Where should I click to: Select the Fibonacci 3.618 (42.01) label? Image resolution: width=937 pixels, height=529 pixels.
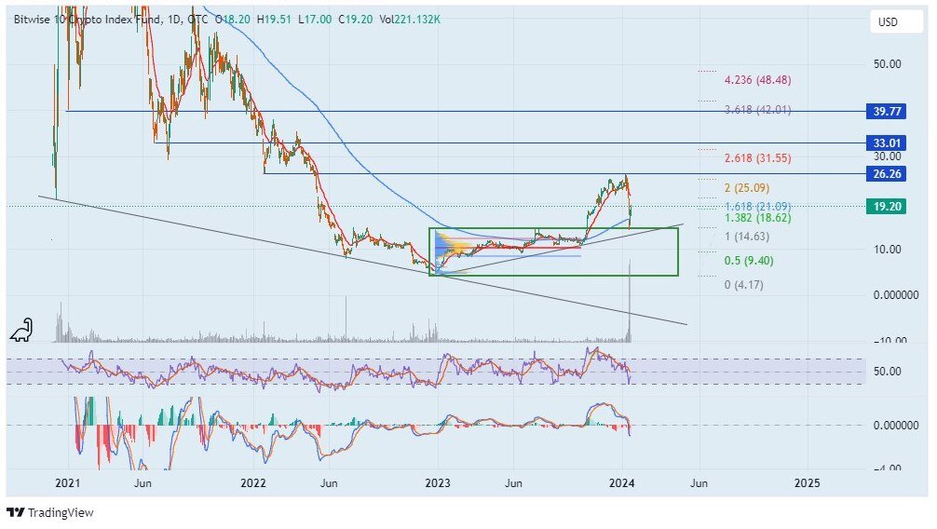758,109
